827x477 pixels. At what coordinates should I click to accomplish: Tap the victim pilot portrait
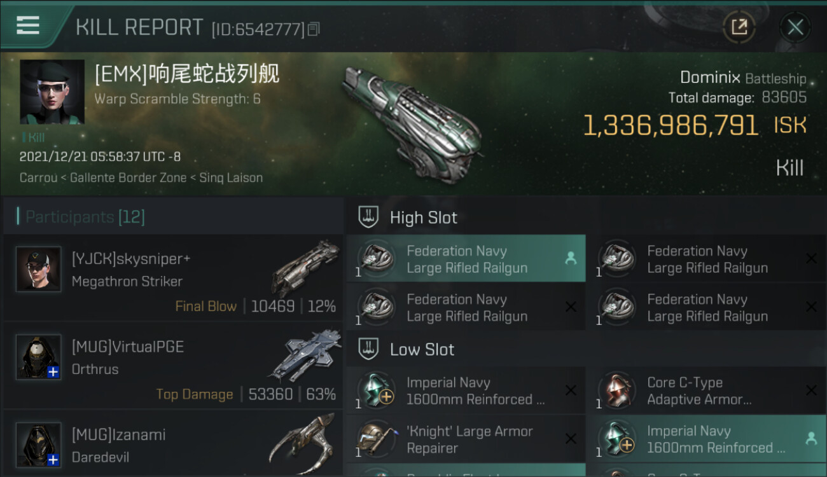52,92
